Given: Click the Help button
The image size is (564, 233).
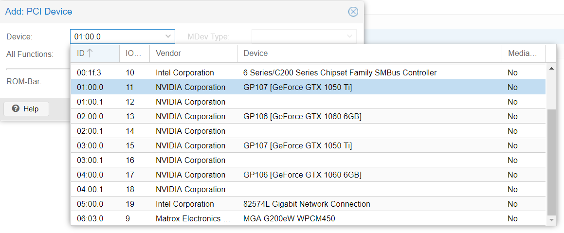Looking at the screenshot, I should pos(26,108).
